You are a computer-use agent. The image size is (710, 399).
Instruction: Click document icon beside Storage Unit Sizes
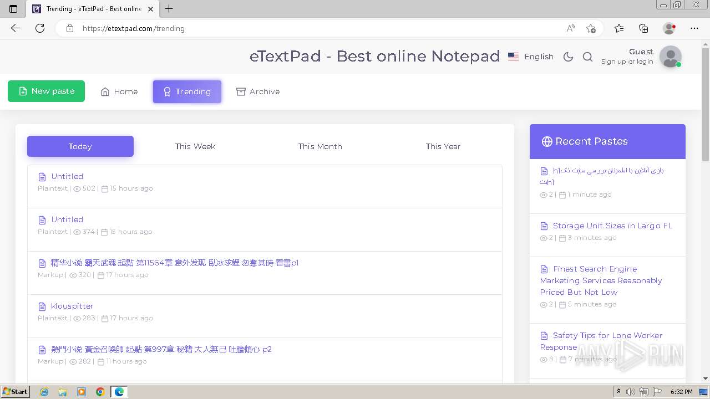click(544, 226)
